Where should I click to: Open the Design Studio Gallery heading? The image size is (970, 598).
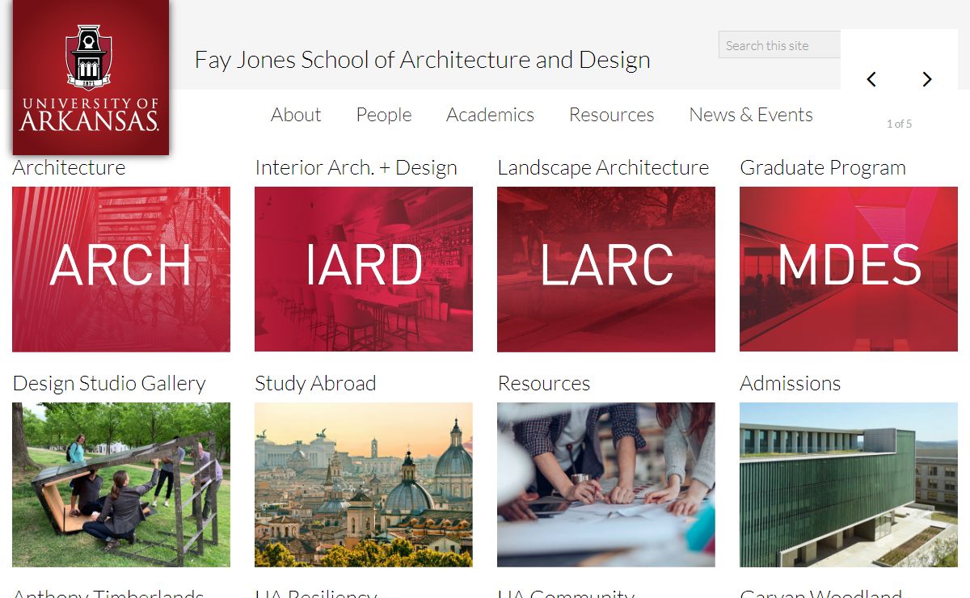pos(109,383)
